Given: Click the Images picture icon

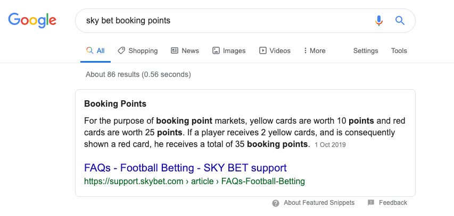Looking at the screenshot, I should click(x=216, y=50).
